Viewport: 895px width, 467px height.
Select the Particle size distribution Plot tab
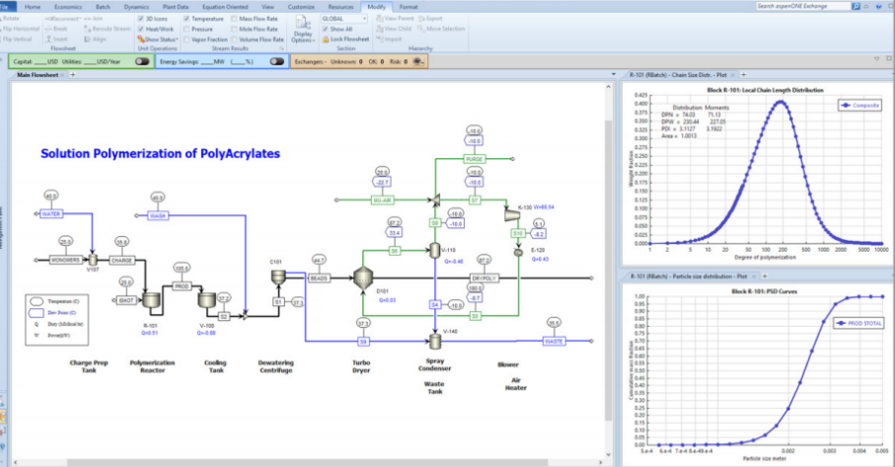click(x=689, y=276)
